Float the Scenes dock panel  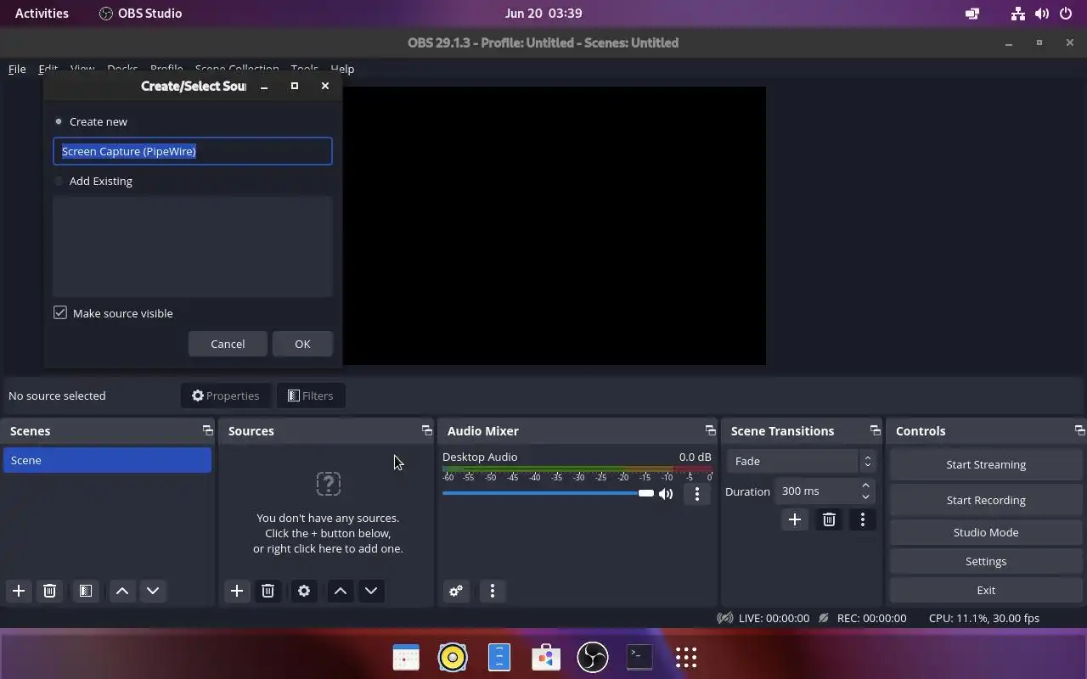coord(207,430)
